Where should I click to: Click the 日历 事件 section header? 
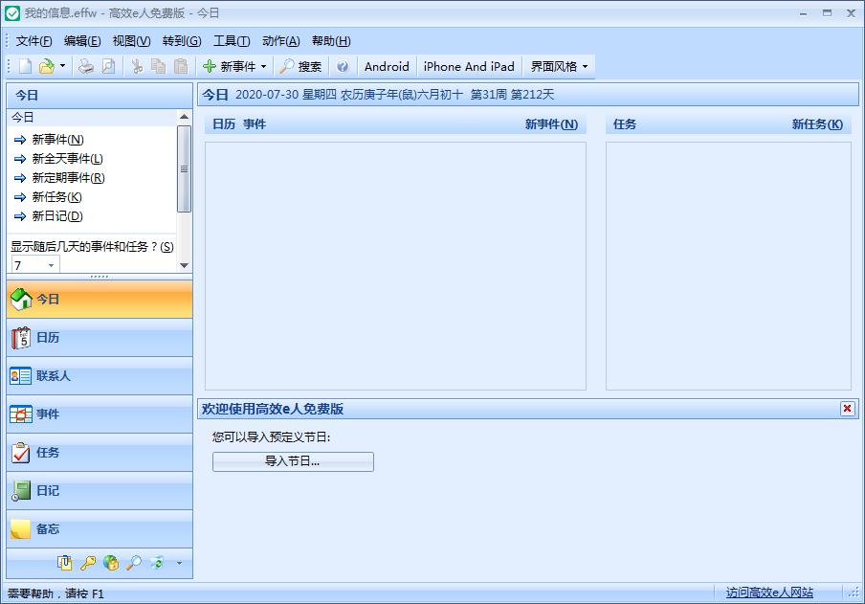click(239, 124)
